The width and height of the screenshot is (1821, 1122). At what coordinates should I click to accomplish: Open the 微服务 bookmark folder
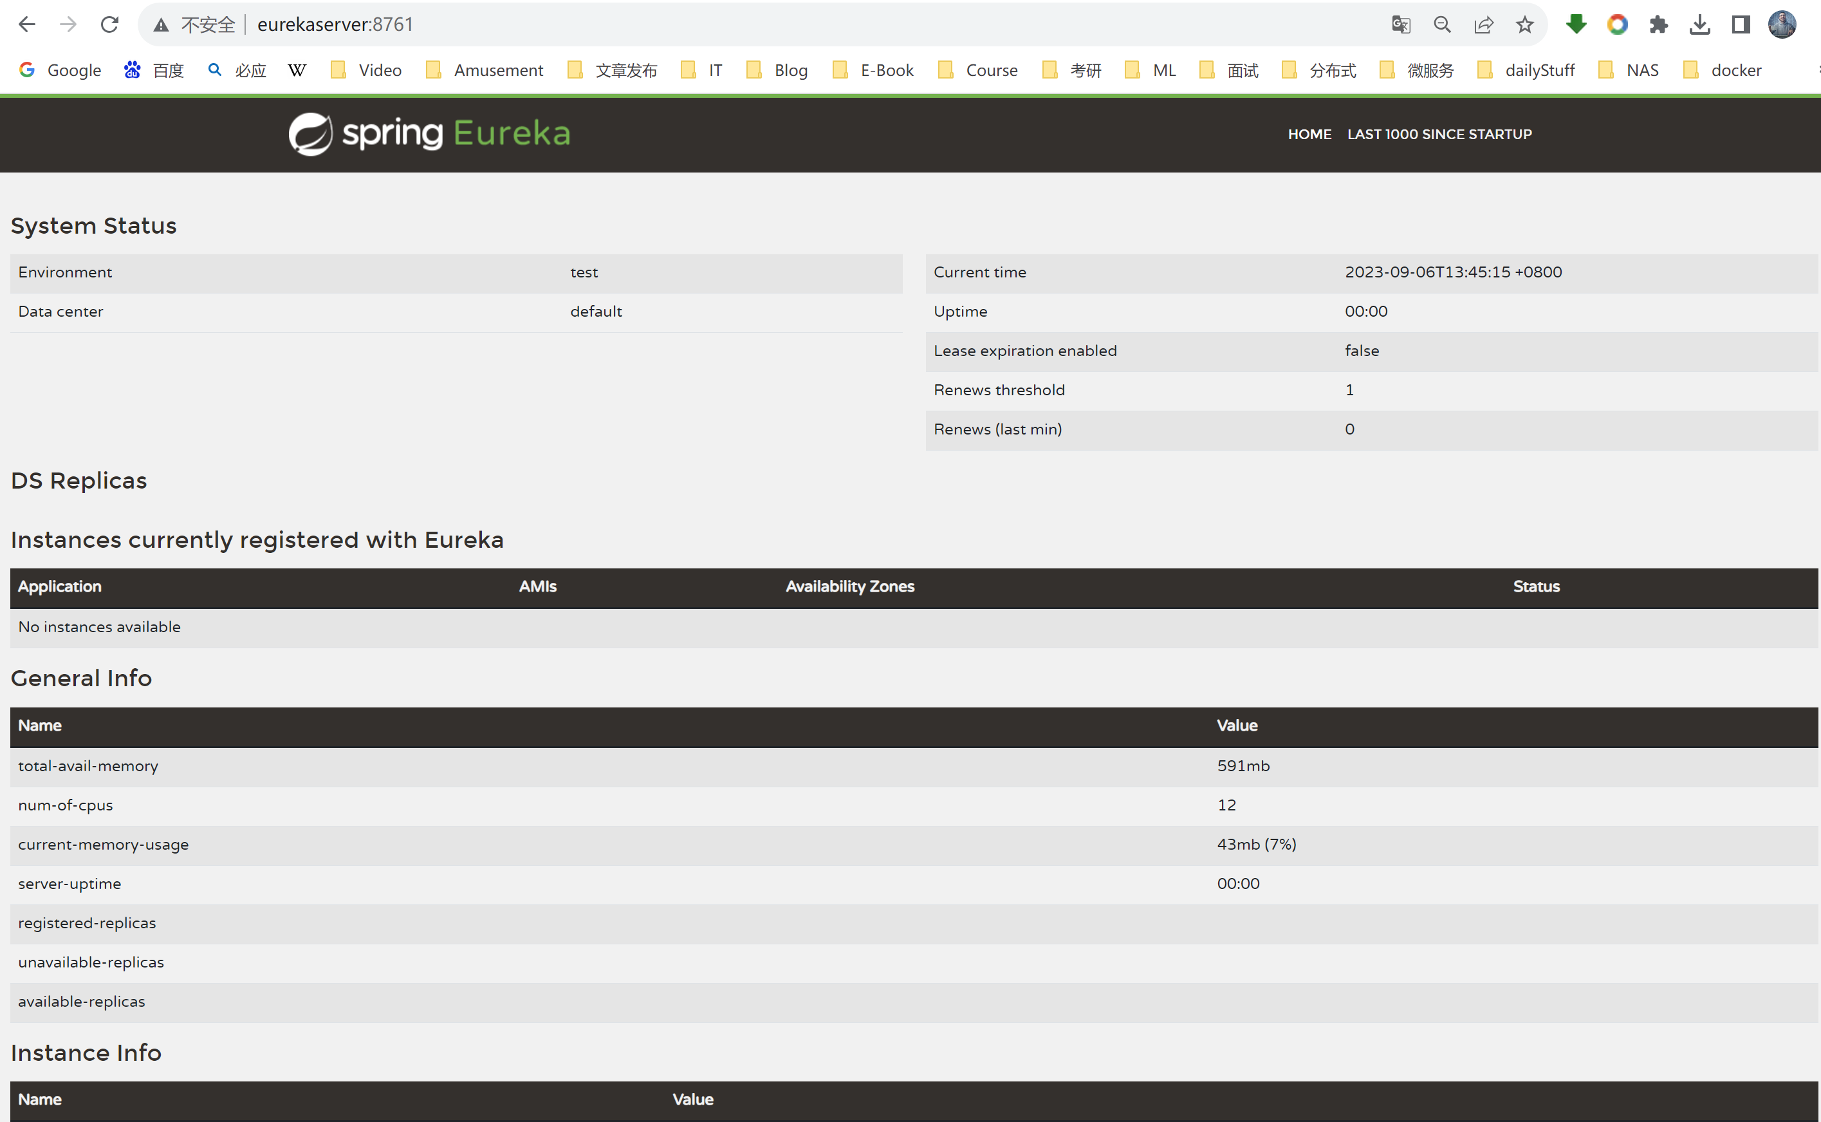(x=1417, y=70)
